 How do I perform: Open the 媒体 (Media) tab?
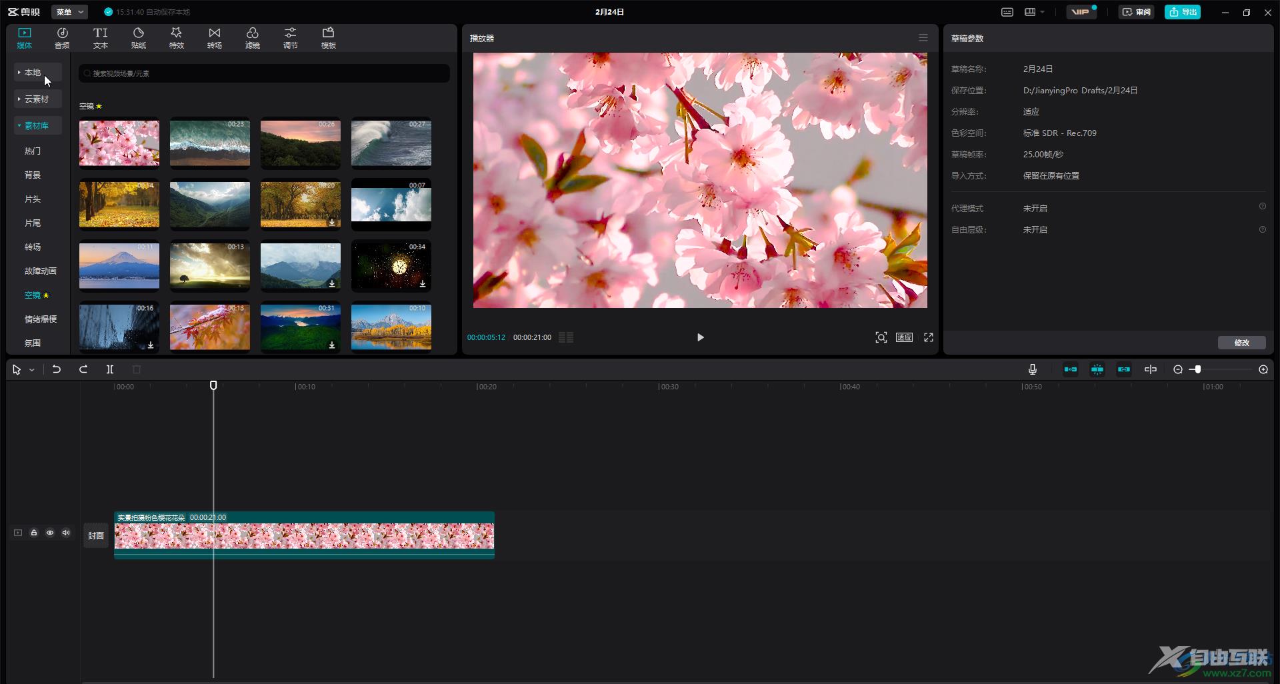(x=25, y=38)
